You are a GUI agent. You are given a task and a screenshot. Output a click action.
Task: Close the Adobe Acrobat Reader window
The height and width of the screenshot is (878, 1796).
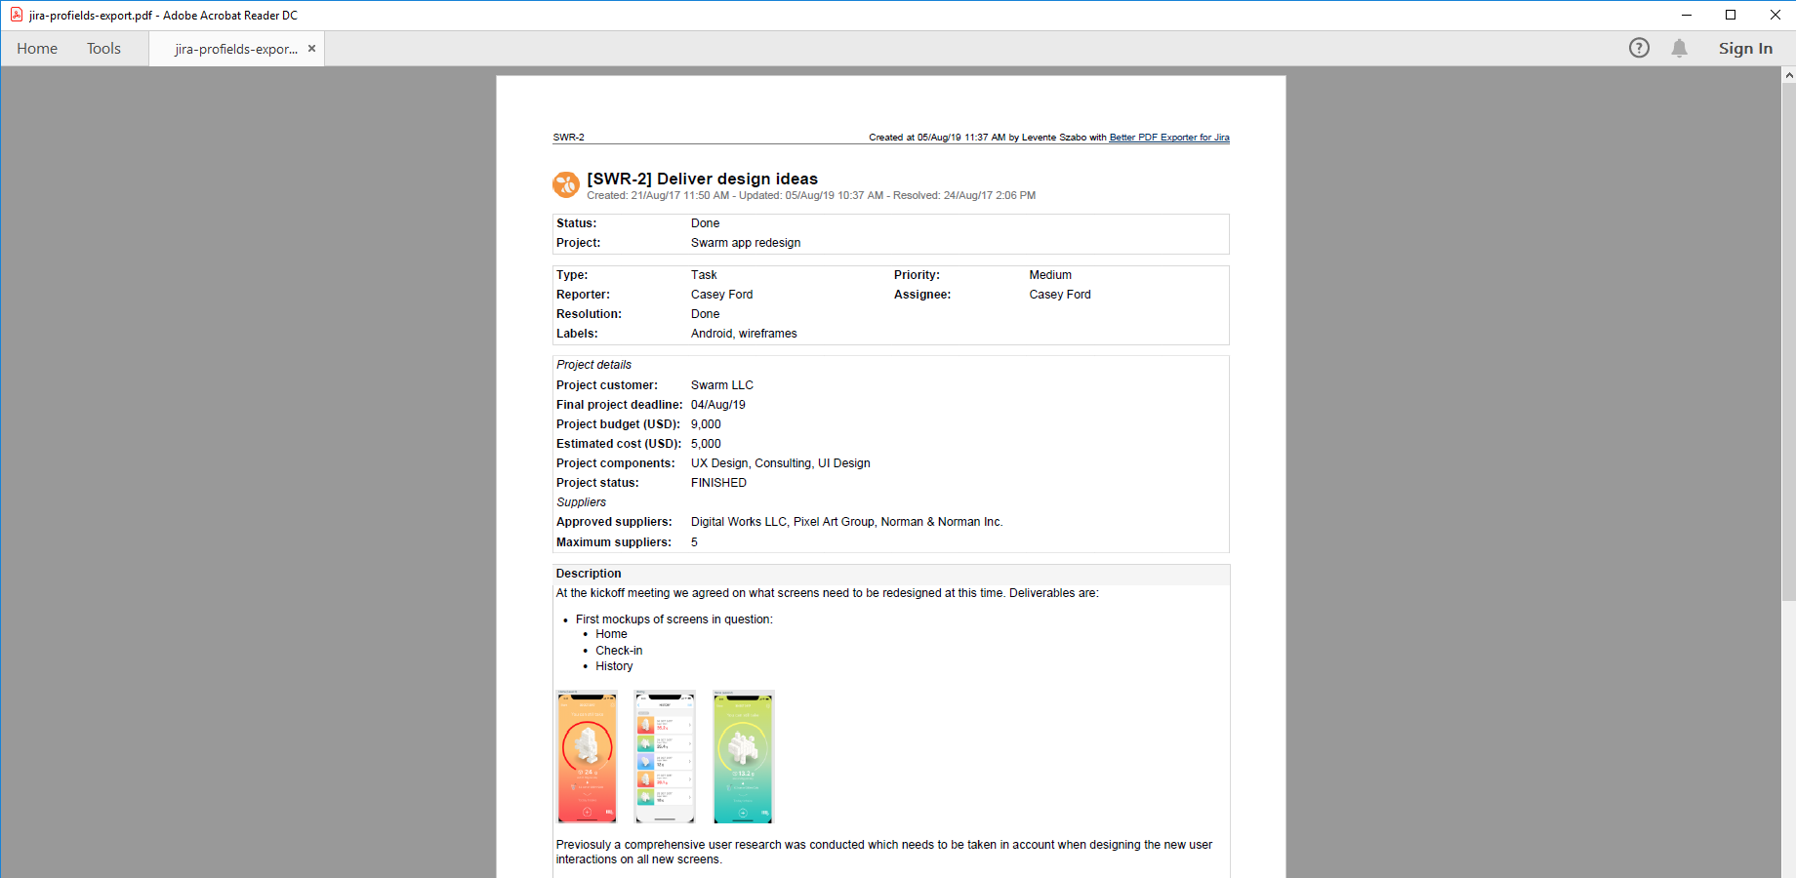click(x=1775, y=15)
